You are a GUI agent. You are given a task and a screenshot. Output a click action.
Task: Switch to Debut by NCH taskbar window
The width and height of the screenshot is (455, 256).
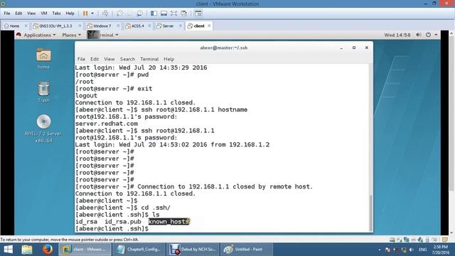tap(193, 250)
